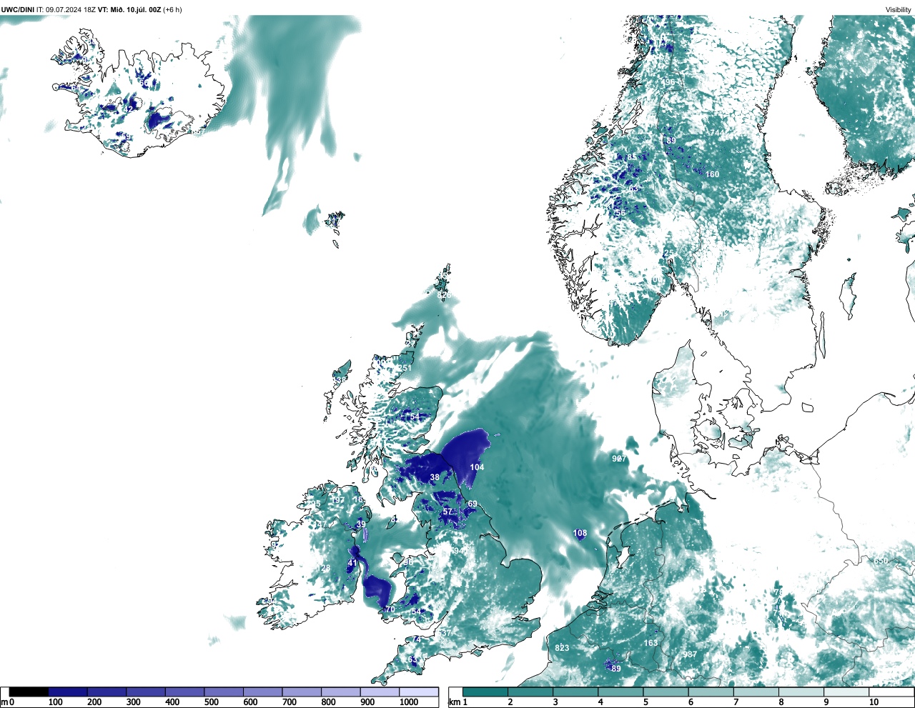
Task: Click the '57' value over northern England
Action: point(447,512)
